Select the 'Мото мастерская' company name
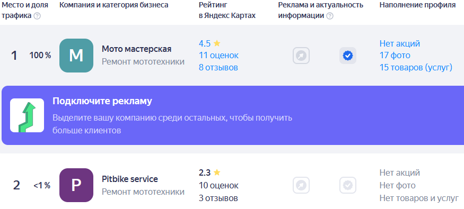The height and width of the screenshot is (209, 464). (136, 49)
